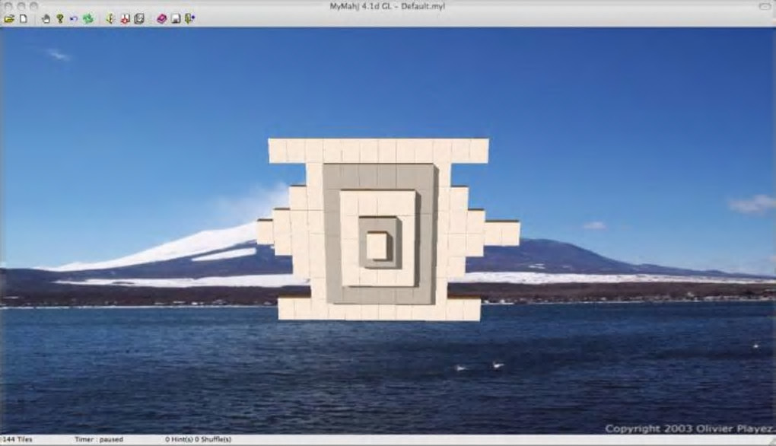This screenshot has width=776, height=446.
Task: Select the far left protruding tile
Action: [x=265, y=232]
